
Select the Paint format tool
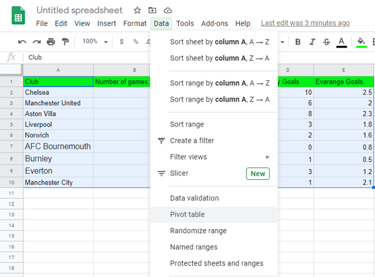coord(65,41)
